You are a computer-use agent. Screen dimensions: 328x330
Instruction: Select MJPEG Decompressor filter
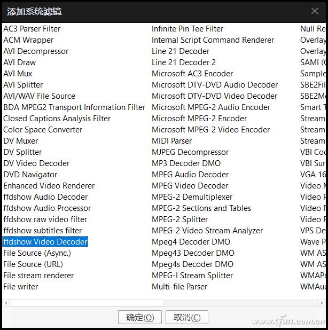pyautogui.click(x=190, y=152)
